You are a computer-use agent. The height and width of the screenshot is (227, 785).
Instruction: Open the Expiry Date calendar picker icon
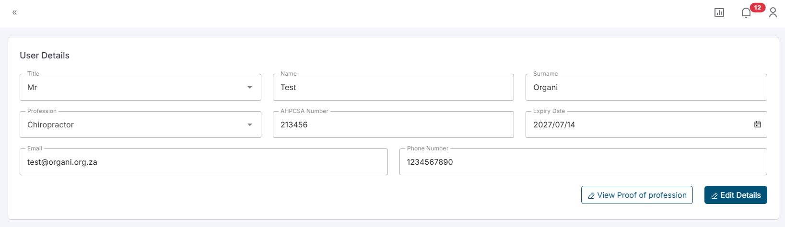click(758, 125)
